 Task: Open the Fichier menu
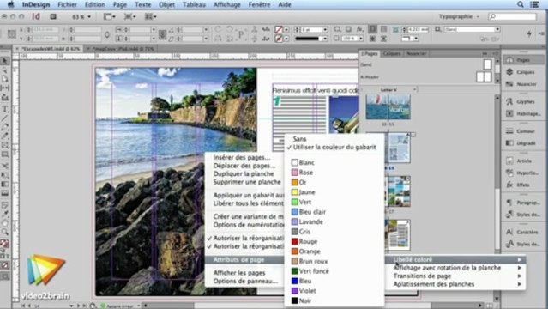point(67,4)
